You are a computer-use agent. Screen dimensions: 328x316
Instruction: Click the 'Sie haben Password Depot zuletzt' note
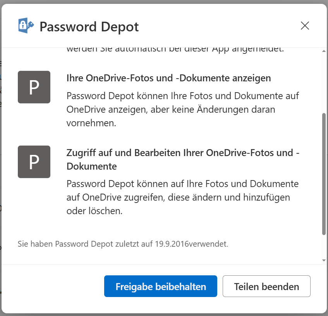(x=123, y=244)
